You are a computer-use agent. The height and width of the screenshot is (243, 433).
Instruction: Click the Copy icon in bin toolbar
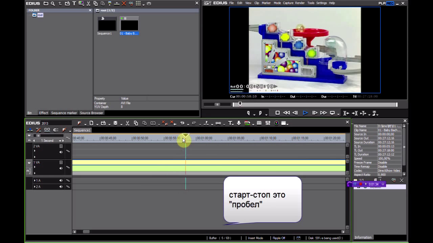point(95,3)
